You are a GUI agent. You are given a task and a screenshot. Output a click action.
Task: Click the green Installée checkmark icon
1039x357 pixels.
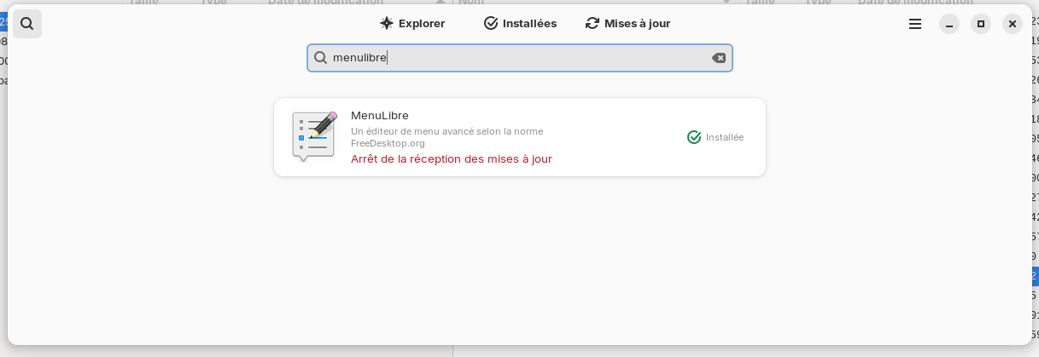[x=694, y=137]
